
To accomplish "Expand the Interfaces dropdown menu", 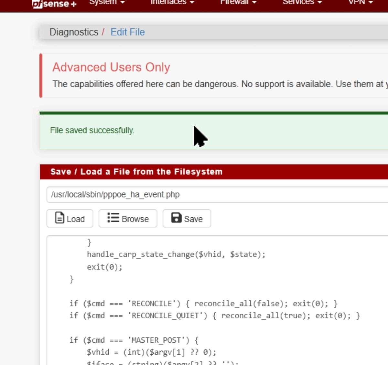I will coord(172,3).
